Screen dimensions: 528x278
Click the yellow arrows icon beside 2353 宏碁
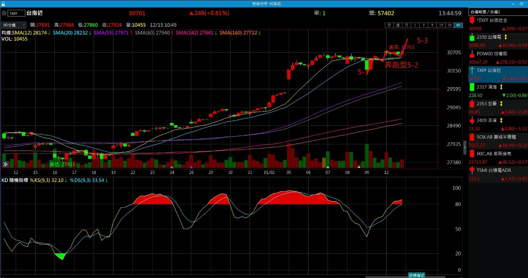coord(501,104)
